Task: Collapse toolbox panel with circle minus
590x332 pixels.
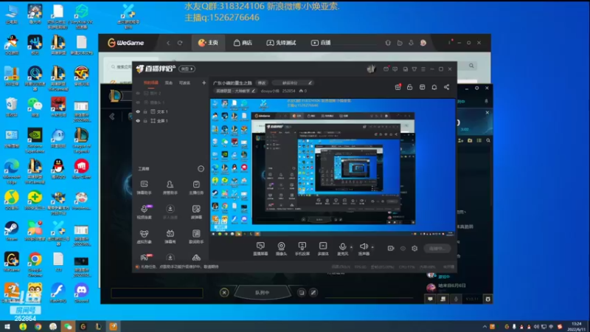Action: coord(201,169)
